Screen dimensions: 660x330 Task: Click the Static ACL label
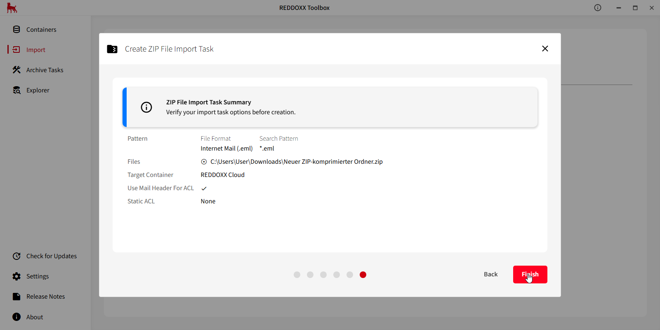click(x=141, y=201)
